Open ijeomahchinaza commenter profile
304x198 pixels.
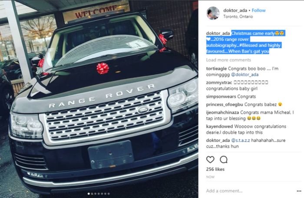[x=222, y=112]
